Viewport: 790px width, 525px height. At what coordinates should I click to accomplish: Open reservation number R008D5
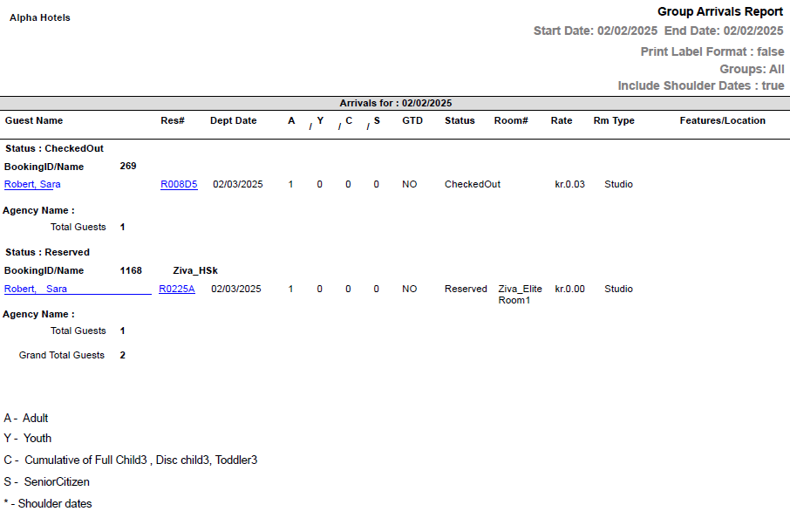point(179,184)
